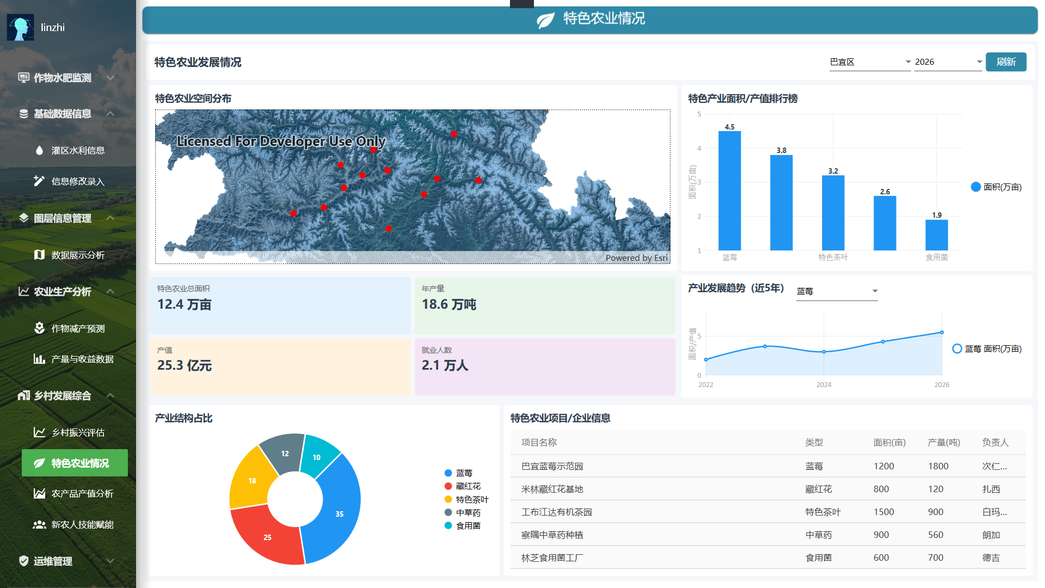
Task: Click the chart icon for 农业生产分析
Action: [x=23, y=291]
